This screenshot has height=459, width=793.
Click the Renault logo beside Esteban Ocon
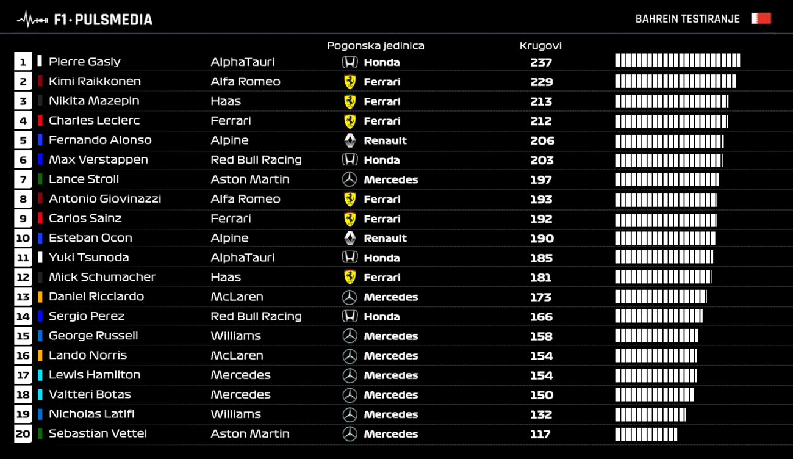pos(350,238)
